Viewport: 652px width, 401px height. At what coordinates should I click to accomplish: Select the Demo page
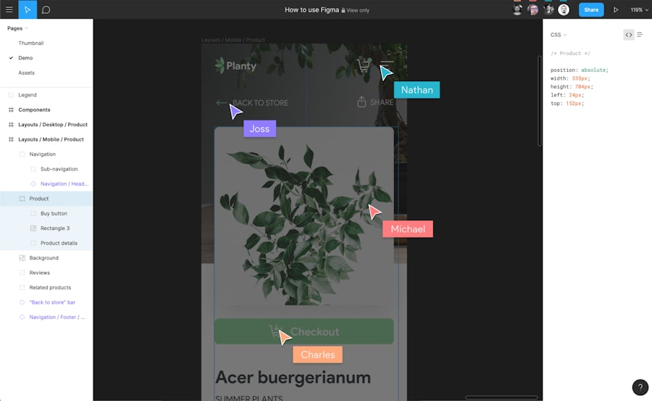(x=25, y=58)
